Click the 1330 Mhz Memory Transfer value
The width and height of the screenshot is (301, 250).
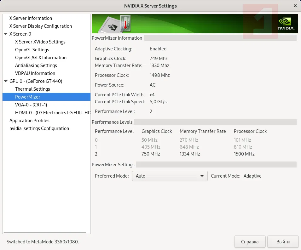[159, 65]
